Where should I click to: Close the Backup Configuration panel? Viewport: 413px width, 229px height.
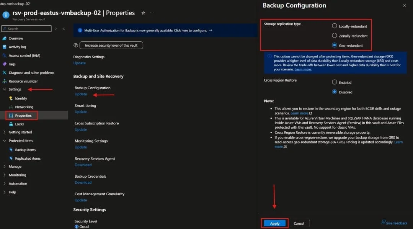click(404, 5)
